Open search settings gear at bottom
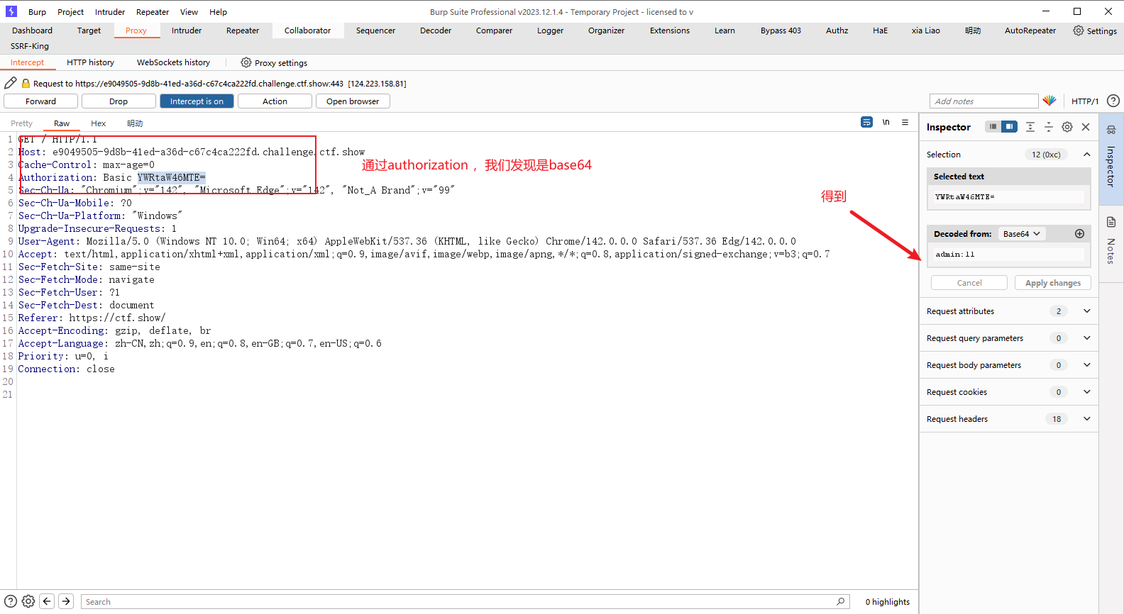 click(28, 601)
